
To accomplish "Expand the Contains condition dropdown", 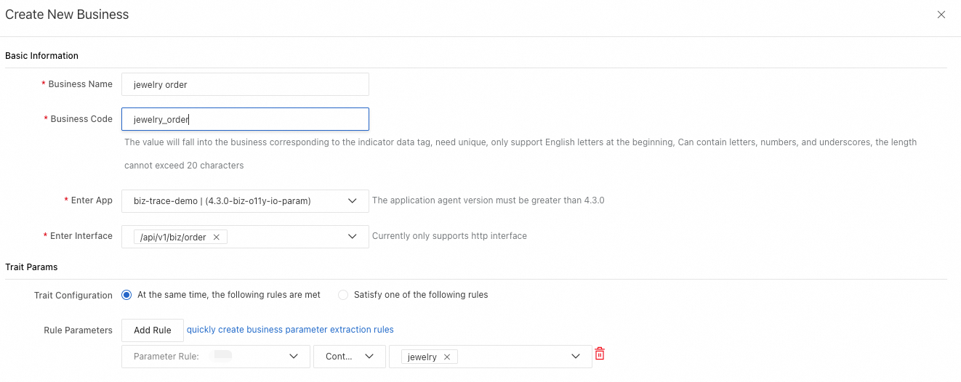I will 369,357.
